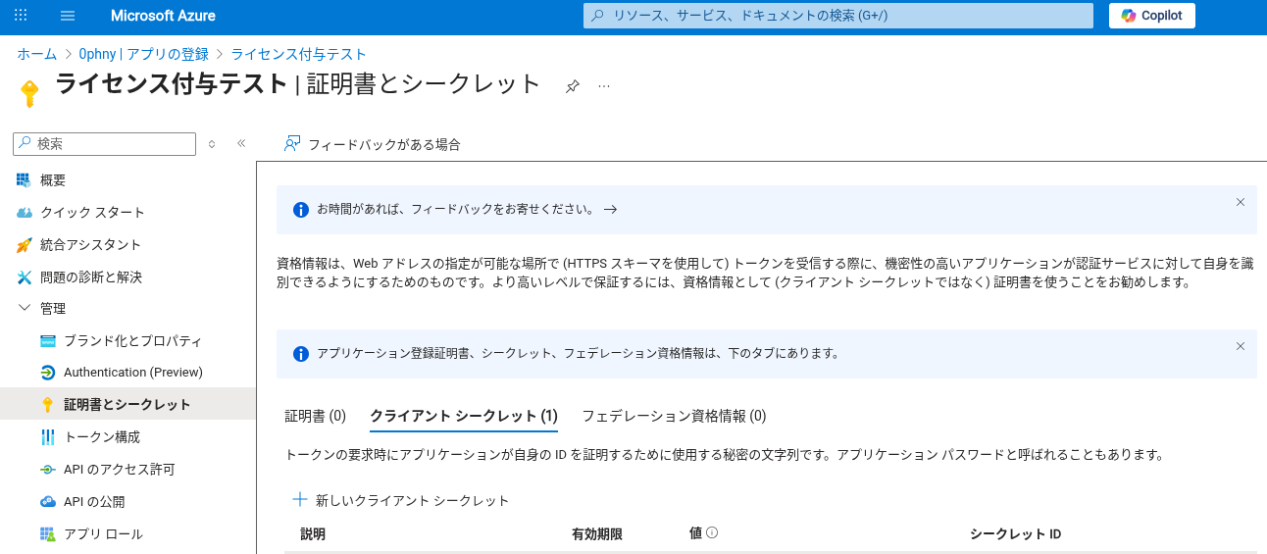Show info tooltip icon next to 値
Image resolution: width=1267 pixels, height=554 pixels.
pyautogui.click(x=712, y=532)
